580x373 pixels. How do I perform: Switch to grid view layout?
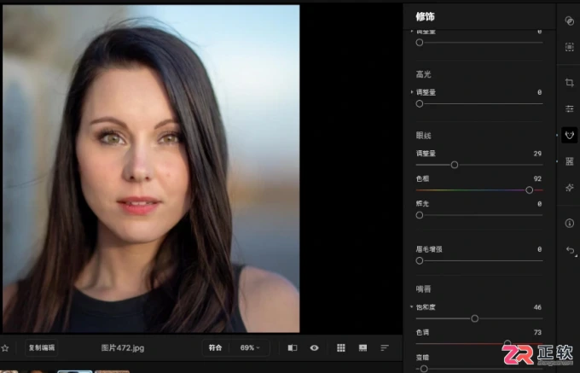coord(341,348)
